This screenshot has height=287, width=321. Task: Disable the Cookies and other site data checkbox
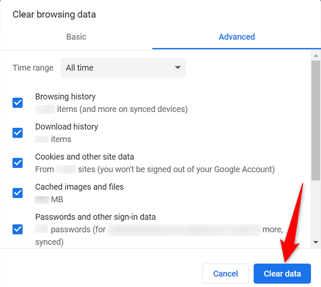18,163
